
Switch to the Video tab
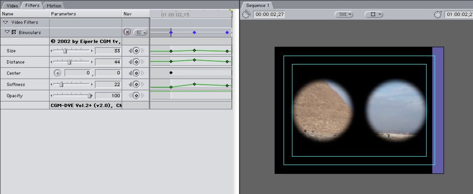tap(11, 6)
